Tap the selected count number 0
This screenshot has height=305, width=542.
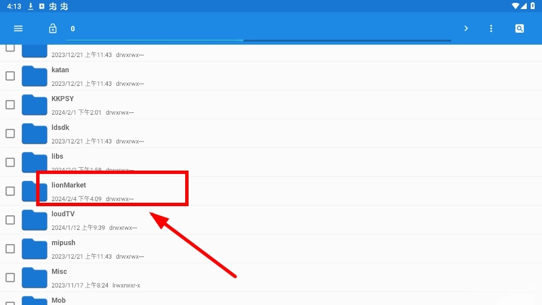pos(73,29)
